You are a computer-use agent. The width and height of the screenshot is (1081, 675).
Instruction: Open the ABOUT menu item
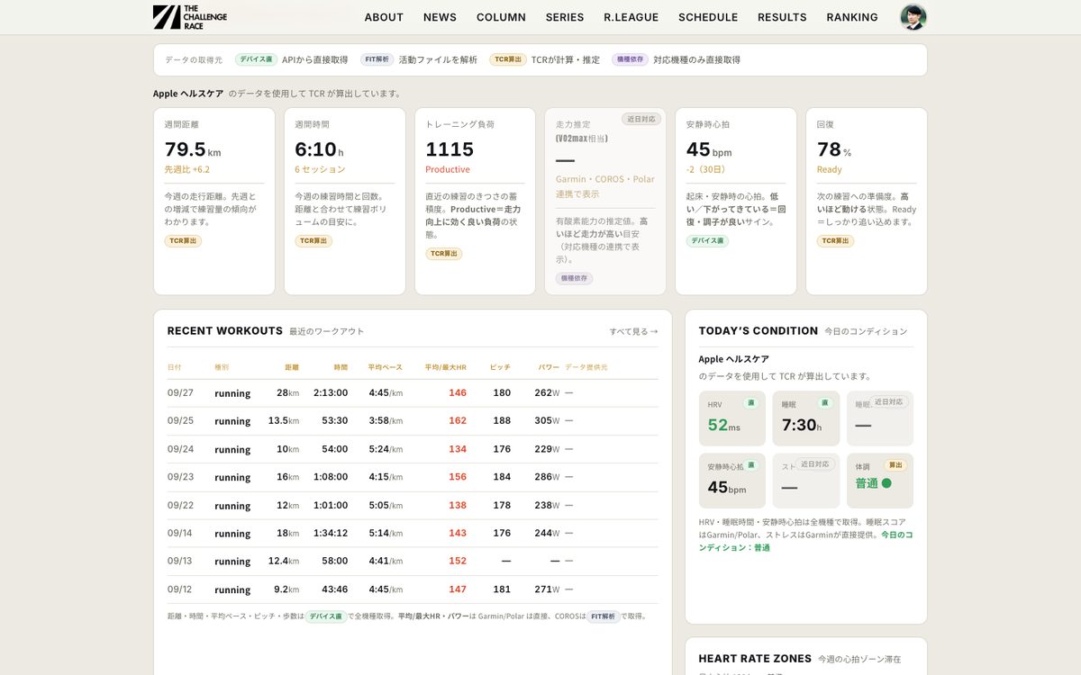(x=384, y=17)
